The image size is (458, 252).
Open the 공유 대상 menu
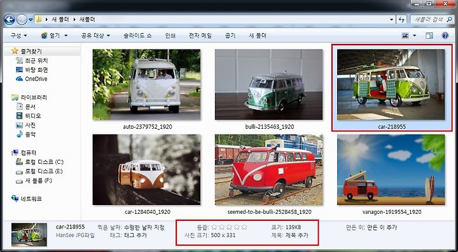[x=95, y=36]
